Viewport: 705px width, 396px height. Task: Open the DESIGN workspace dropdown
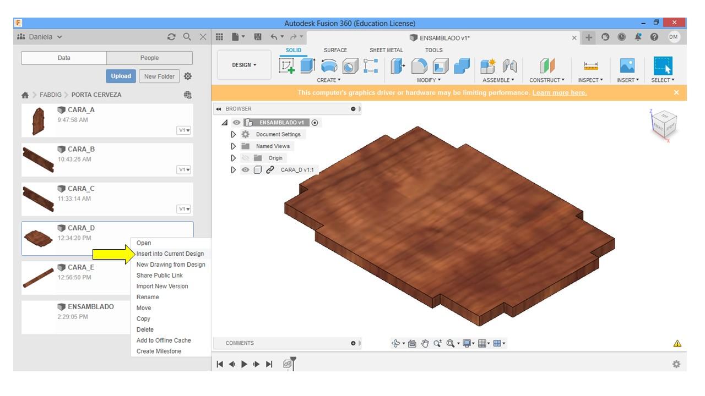pyautogui.click(x=245, y=65)
